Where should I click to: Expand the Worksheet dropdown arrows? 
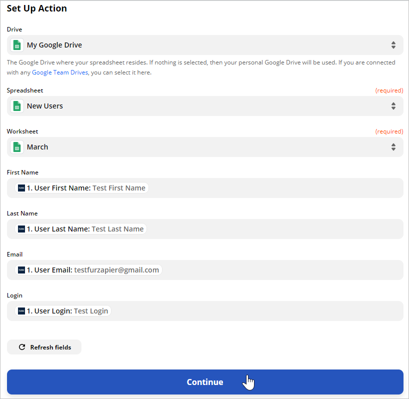click(393, 147)
